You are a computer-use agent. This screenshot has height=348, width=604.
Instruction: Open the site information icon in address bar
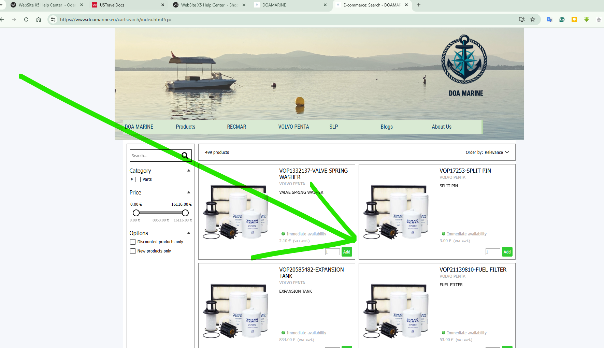[53, 19]
